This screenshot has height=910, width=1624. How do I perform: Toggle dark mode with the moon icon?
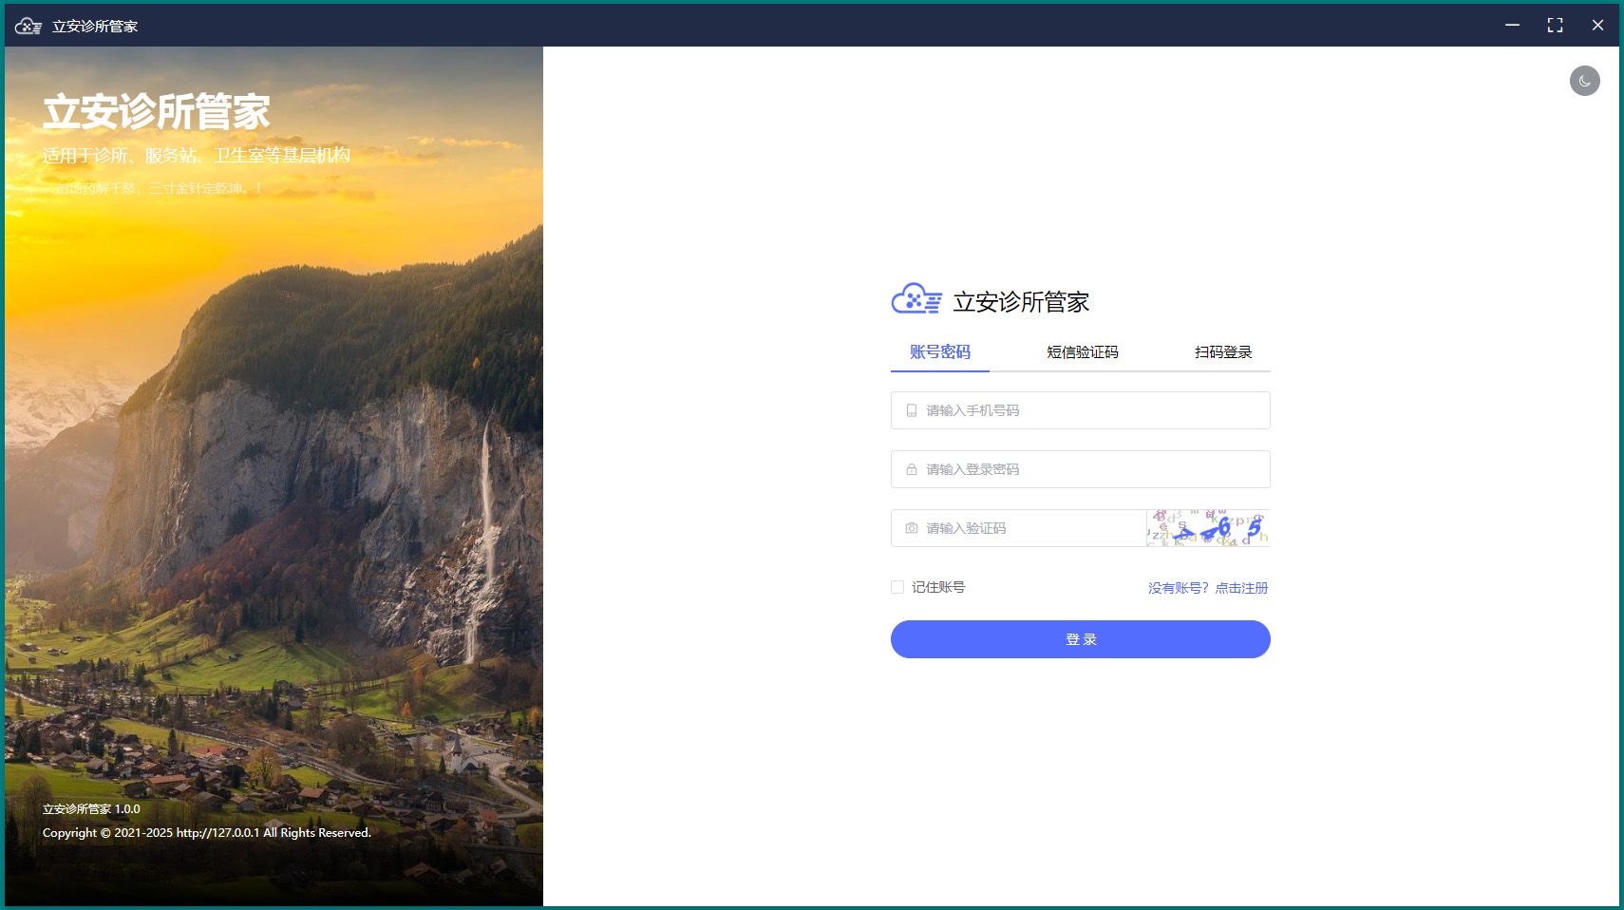click(1584, 81)
